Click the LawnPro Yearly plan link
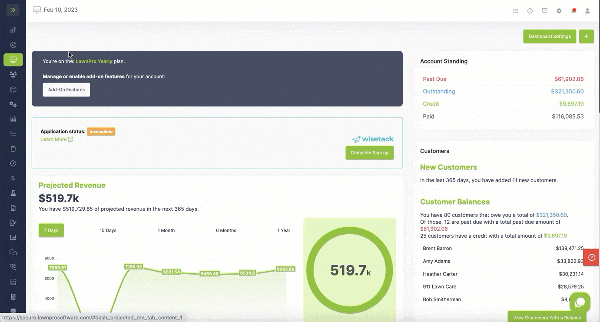Image resolution: width=600 pixels, height=322 pixels. coord(94,61)
